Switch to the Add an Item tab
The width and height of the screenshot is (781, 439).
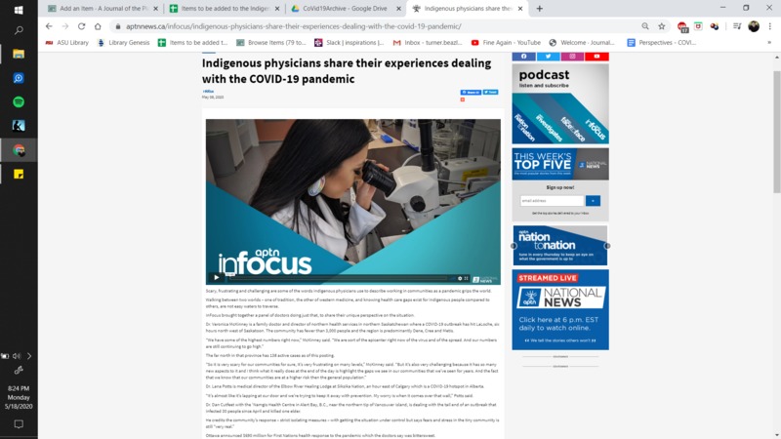coord(103,9)
